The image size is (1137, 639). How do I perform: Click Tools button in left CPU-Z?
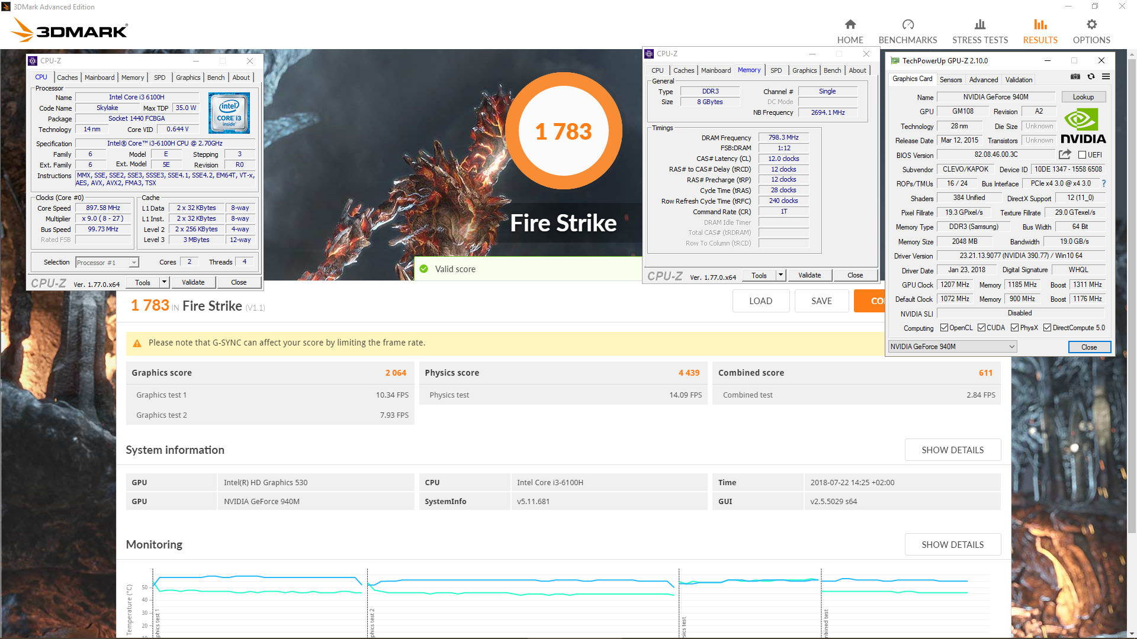pyautogui.click(x=143, y=282)
